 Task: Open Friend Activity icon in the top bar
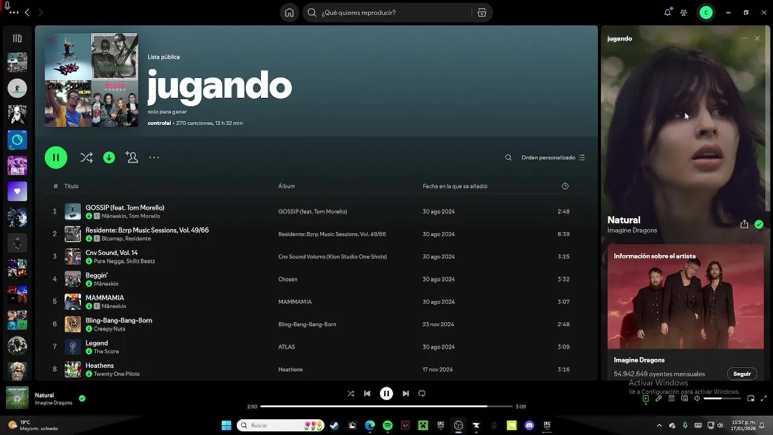point(684,13)
